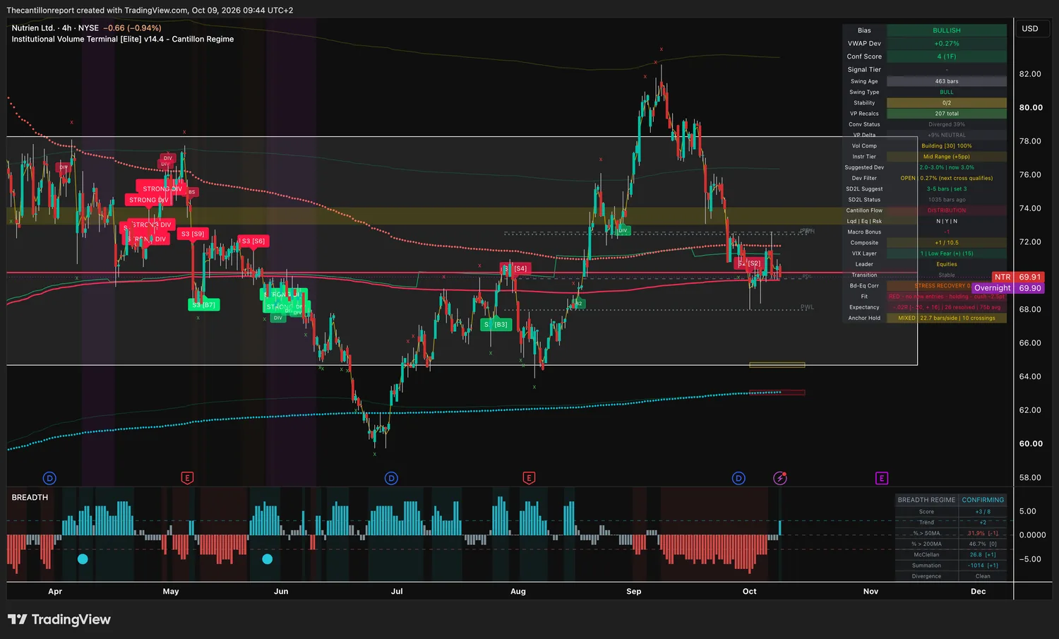Click the dividend D icon in April
Image resolution: width=1059 pixels, height=639 pixels.
49,478
